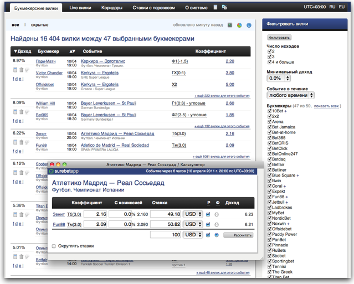Open the 'О системе' tab
This screenshot has height=284, width=354.
coord(196,8)
